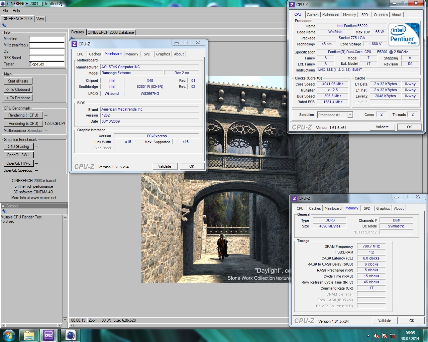Open the Mainboard tab in Memory CPU-Z window
This screenshot has width=428, height=342.
333,208
